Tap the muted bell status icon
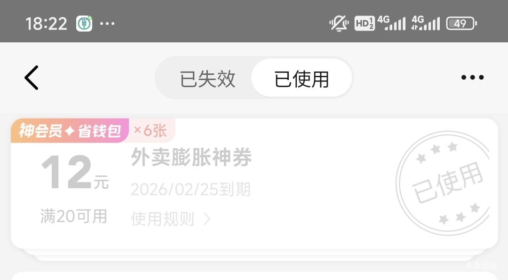 click(x=339, y=24)
